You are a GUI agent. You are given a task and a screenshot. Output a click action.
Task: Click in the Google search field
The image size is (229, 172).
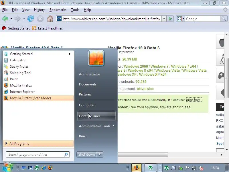click(203, 19)
